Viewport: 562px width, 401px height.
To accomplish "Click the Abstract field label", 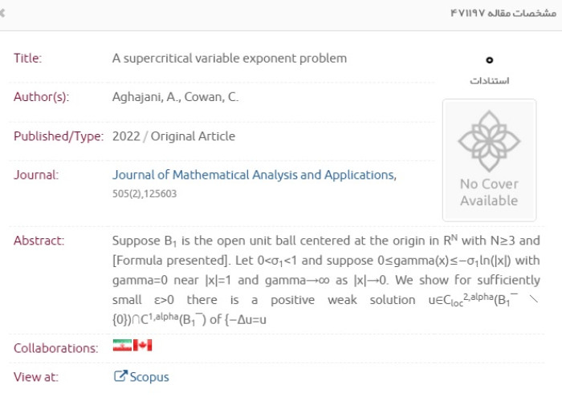I will 39,241.
